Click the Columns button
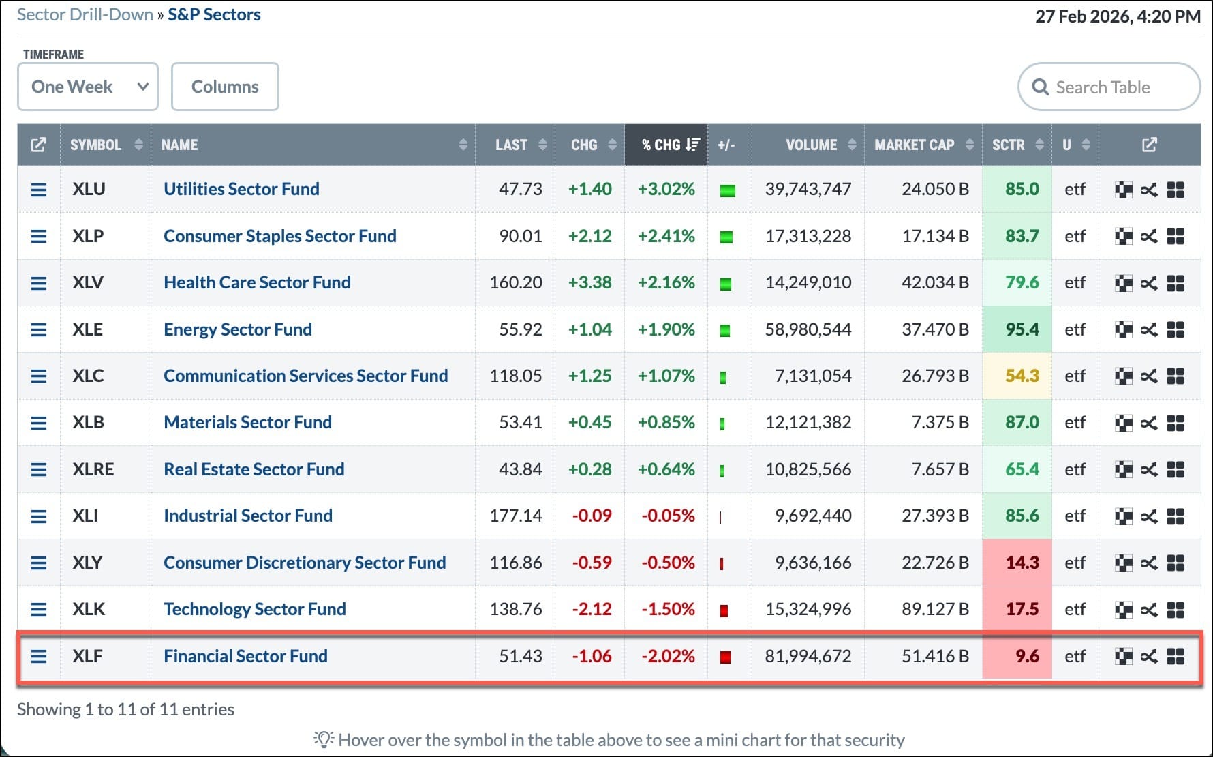Image resolution: width=1213 pixels, height=757 pixels. coord(225,87)
